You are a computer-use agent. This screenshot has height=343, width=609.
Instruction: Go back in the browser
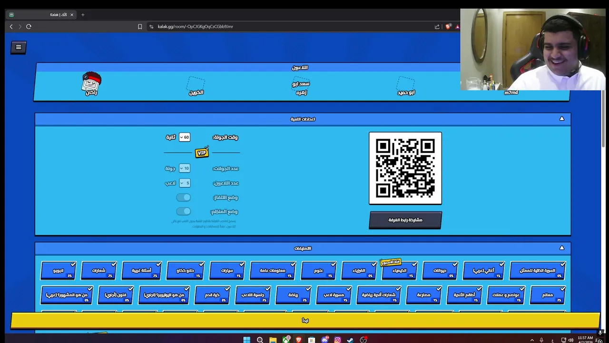(x=11, y=27)
